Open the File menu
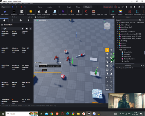Viewport: 145px width, 116px height. (x=2, y=4)
